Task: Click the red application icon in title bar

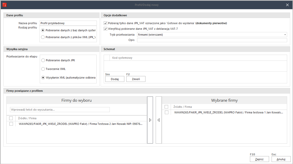Action: [4, 5]
